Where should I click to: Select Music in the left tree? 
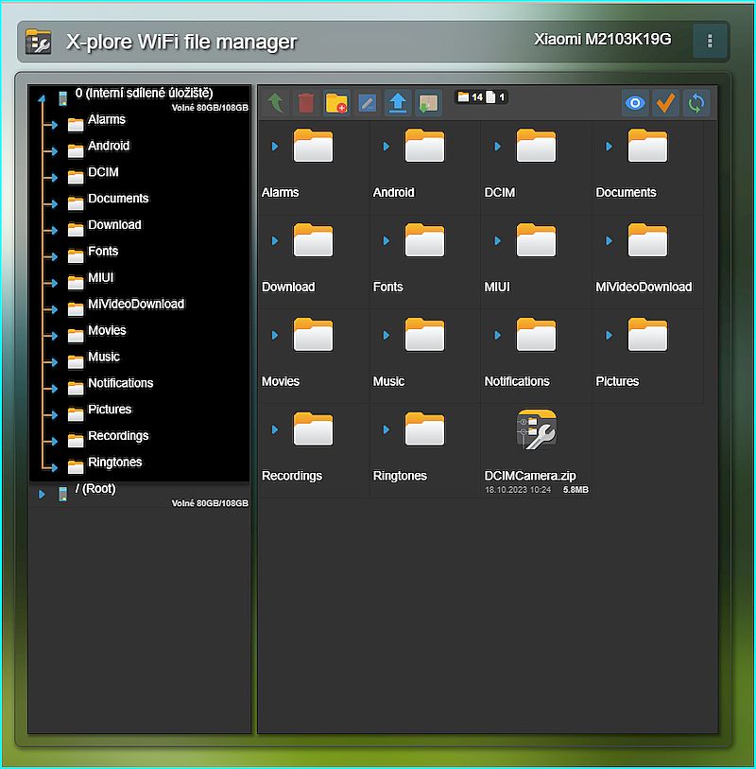click(104, 357)
